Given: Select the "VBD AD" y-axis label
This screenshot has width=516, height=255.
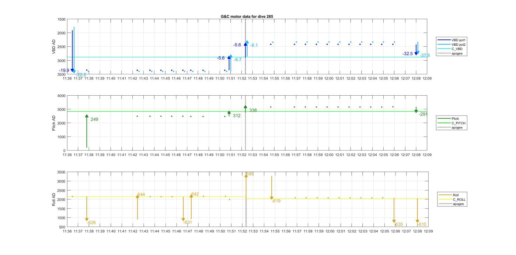Looking at the screenshot, I should [x=54, y=47].
